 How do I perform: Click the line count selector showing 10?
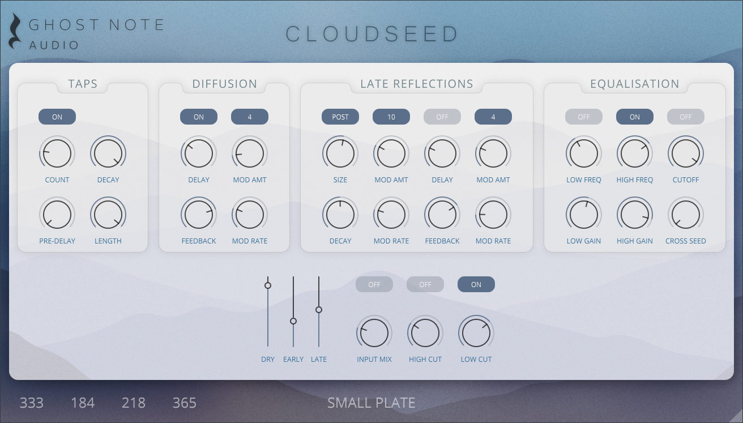(x=391, y=117)
